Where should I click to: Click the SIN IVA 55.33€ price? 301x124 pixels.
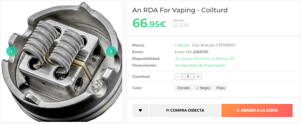[181, 24]
